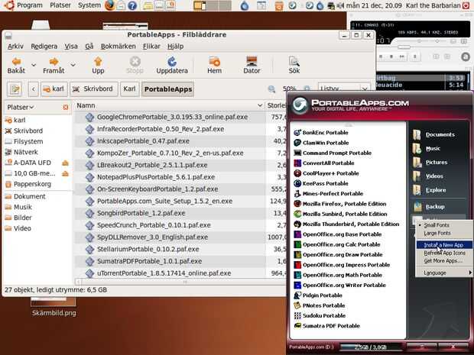Open OpenOffice.org Writer Portable

coord(339,286)
